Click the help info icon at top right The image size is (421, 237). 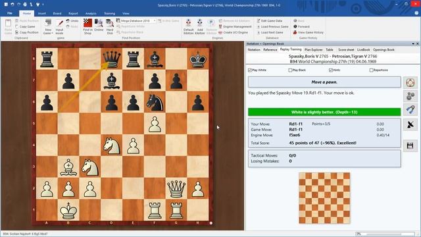click(x=416, y=13)
